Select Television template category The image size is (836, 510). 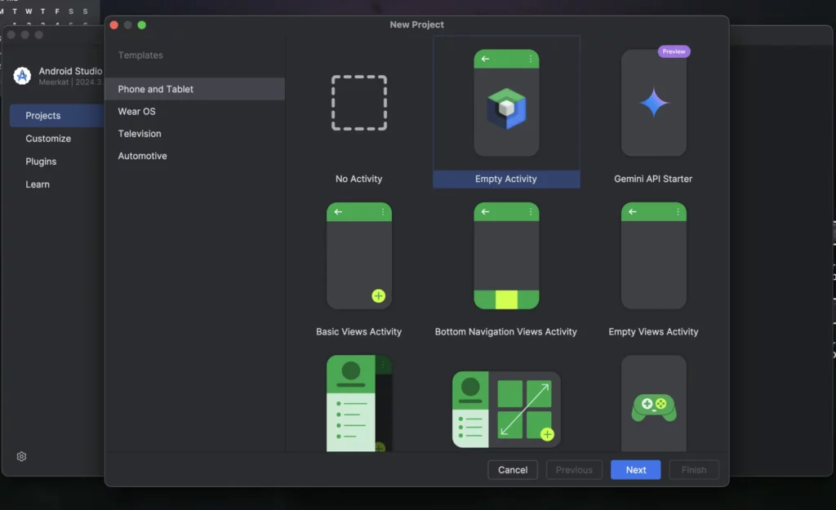click(x=194, y=134)
